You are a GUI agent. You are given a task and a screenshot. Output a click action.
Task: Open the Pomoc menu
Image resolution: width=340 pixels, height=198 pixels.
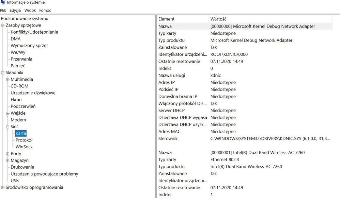pos(45,10)
